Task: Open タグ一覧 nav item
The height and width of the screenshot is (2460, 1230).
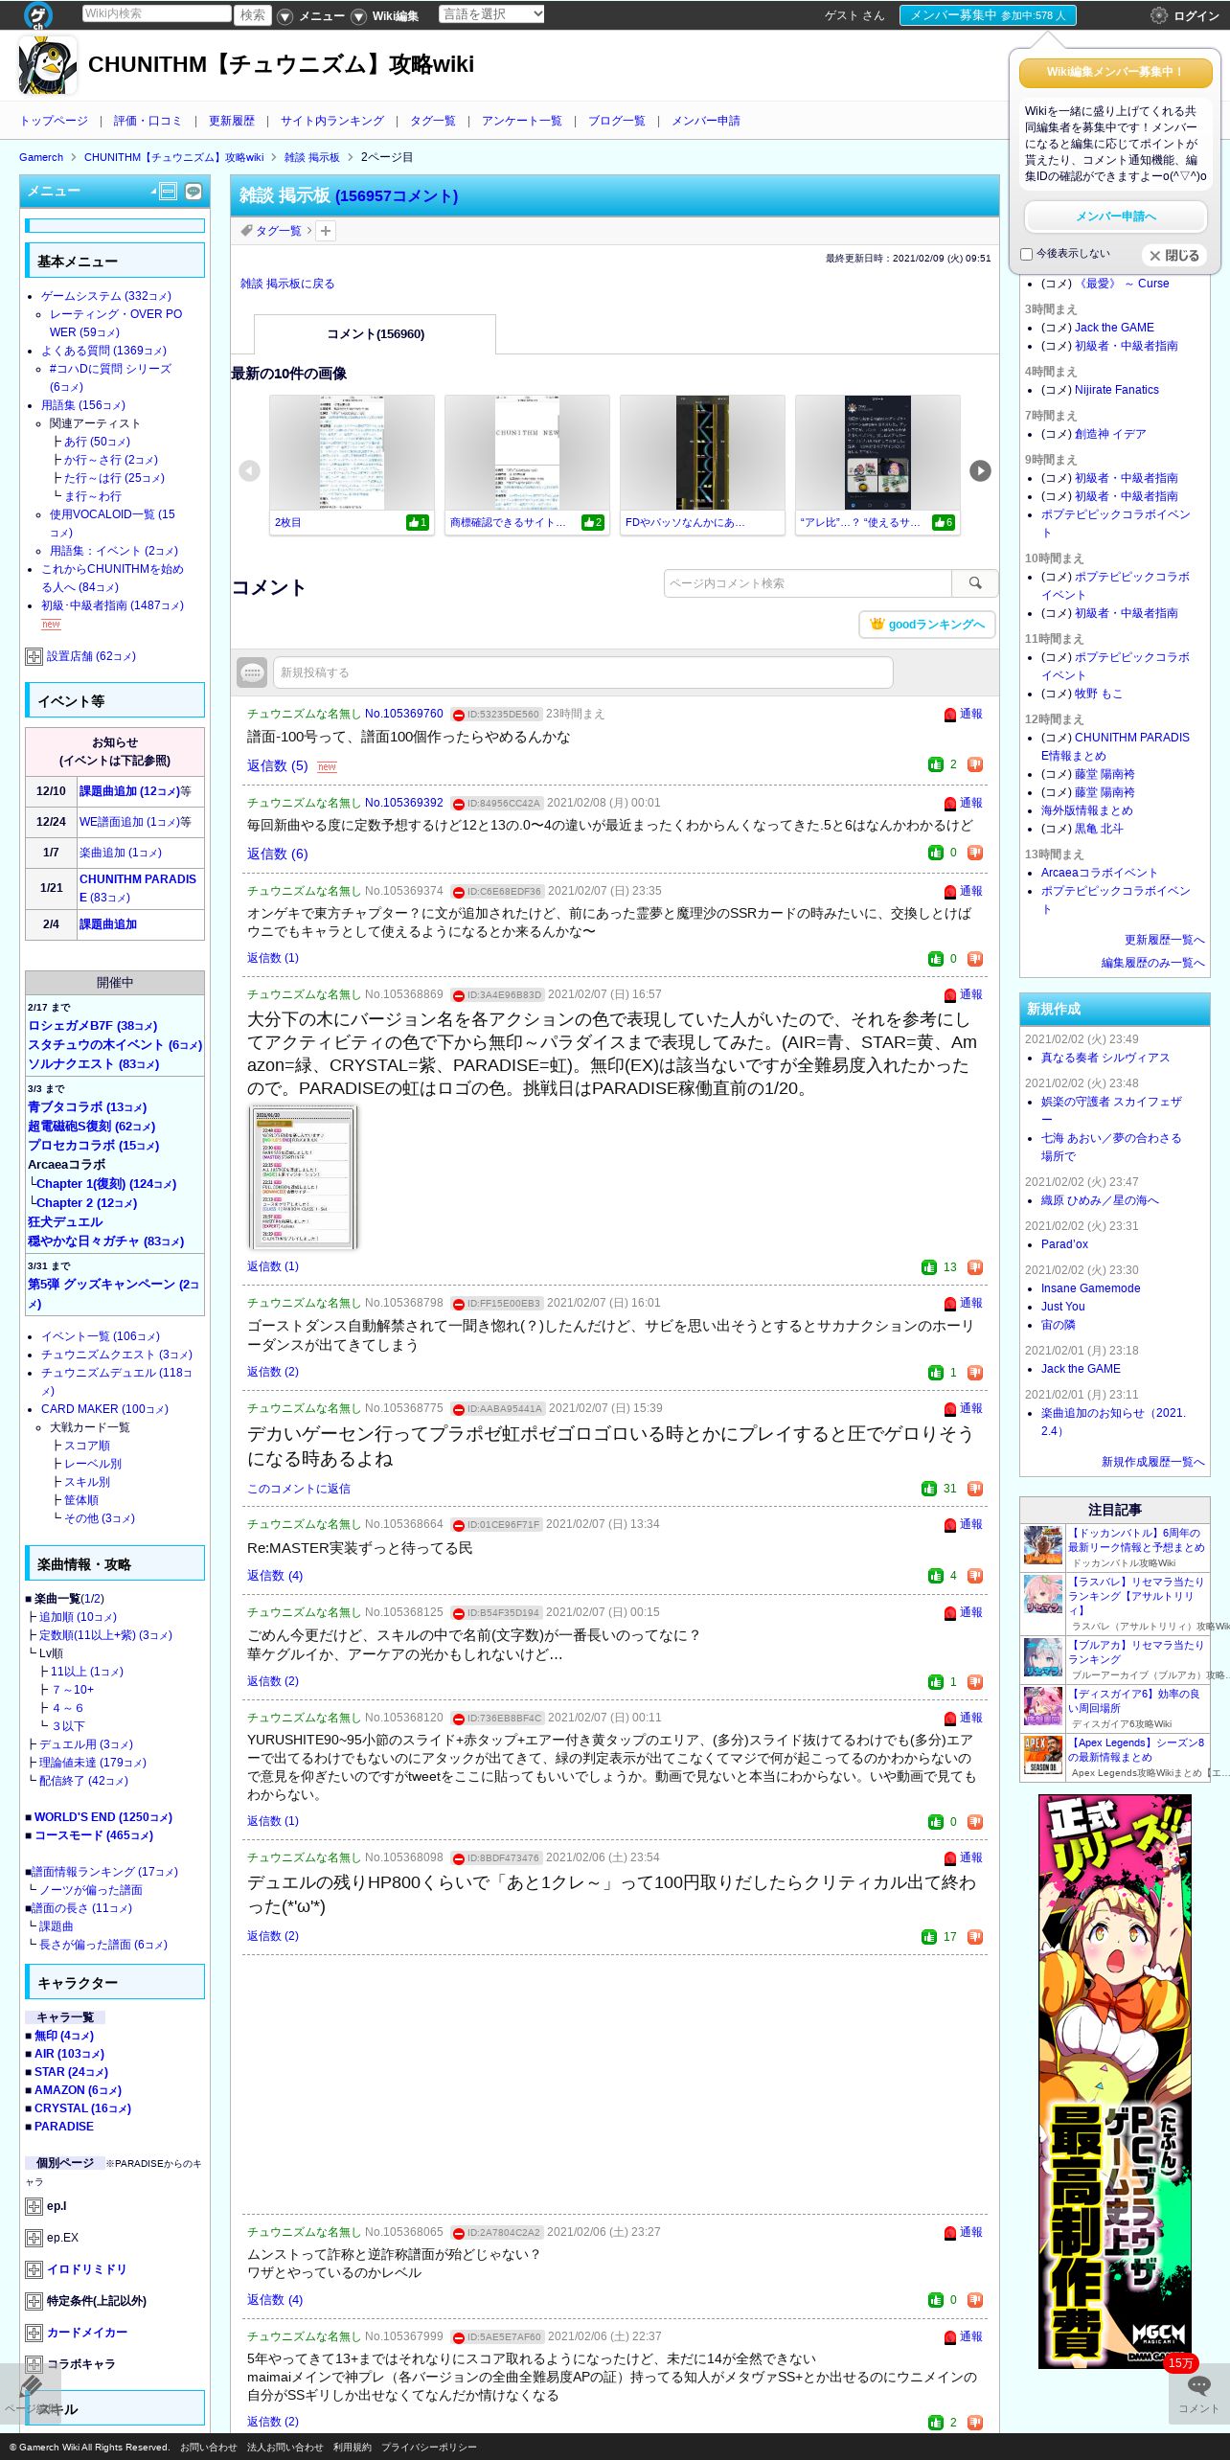Action: [x=432, y=121]
